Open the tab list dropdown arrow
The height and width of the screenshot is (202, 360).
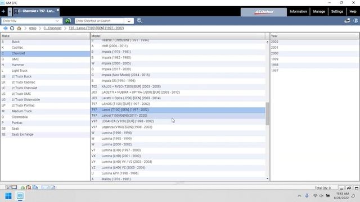pyautogui.click(x=10, y=12)
